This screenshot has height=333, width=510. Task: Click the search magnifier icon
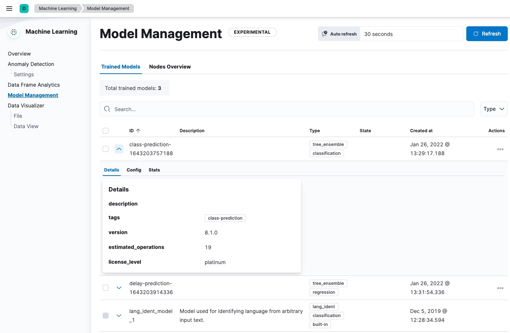107,109
